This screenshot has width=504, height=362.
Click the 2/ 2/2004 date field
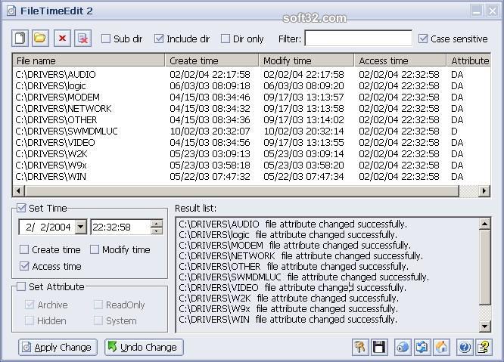[48, 227]
